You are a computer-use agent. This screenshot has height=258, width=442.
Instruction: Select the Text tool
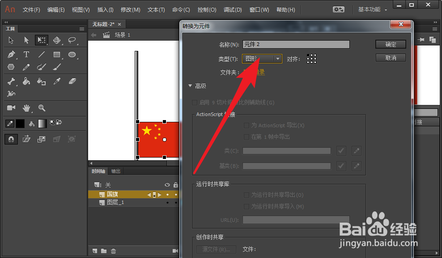[26, 54]
